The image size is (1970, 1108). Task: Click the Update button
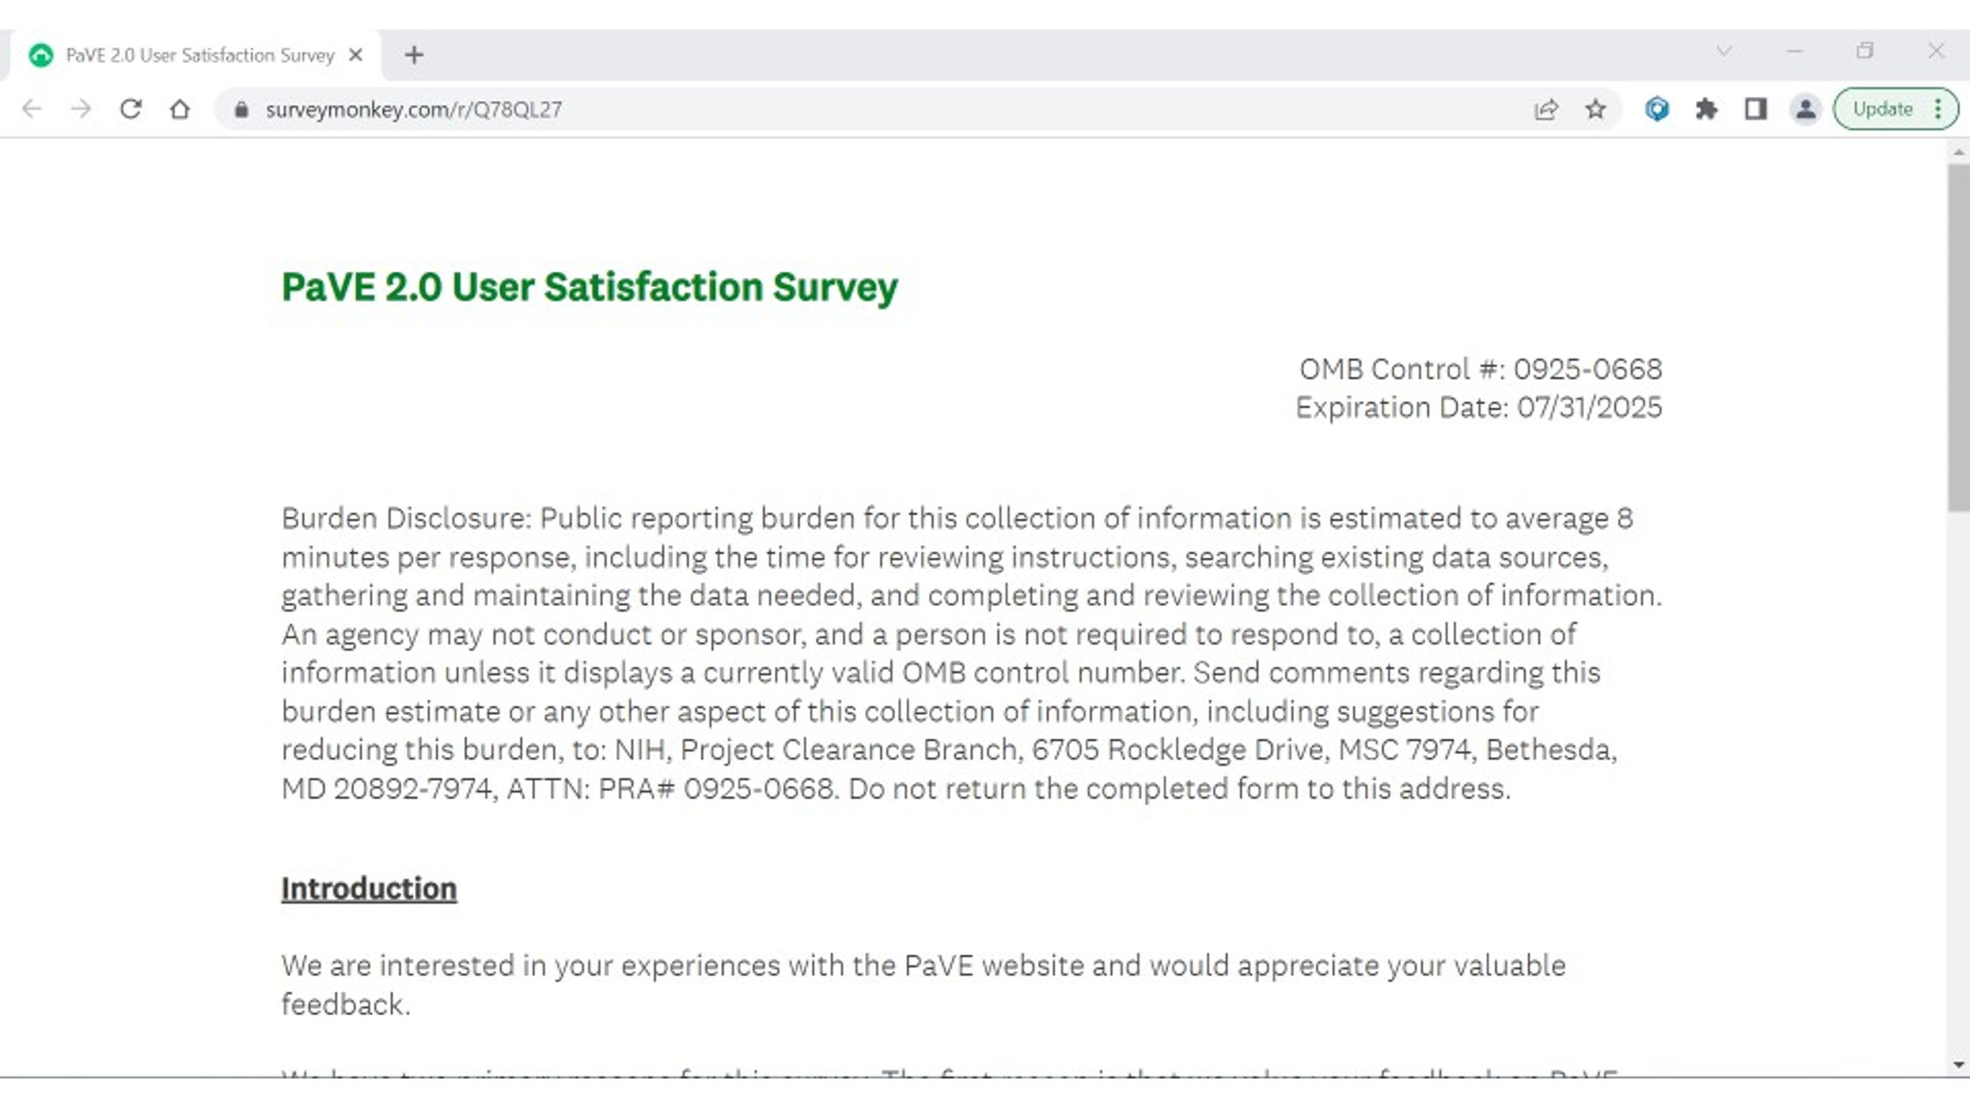click(x=1883, y=109)
